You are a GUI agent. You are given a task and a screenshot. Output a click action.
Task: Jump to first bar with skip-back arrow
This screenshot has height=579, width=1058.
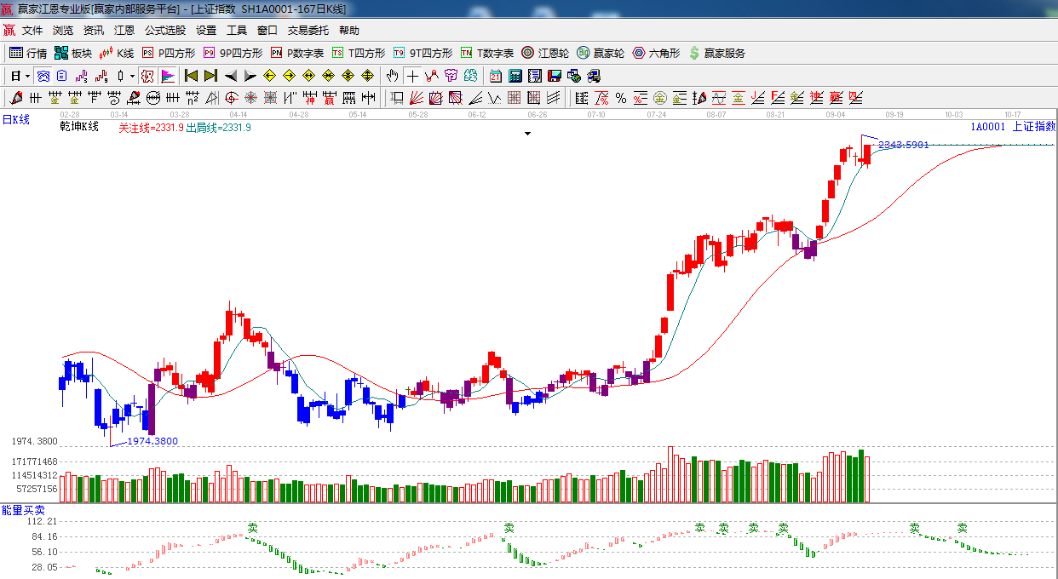click(x=191, y=76)
